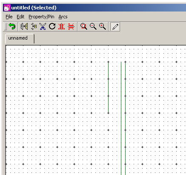Open the Property/Pin menu
Image resolution: width=186 pixels, height=175 pixels.
(41, 17)
